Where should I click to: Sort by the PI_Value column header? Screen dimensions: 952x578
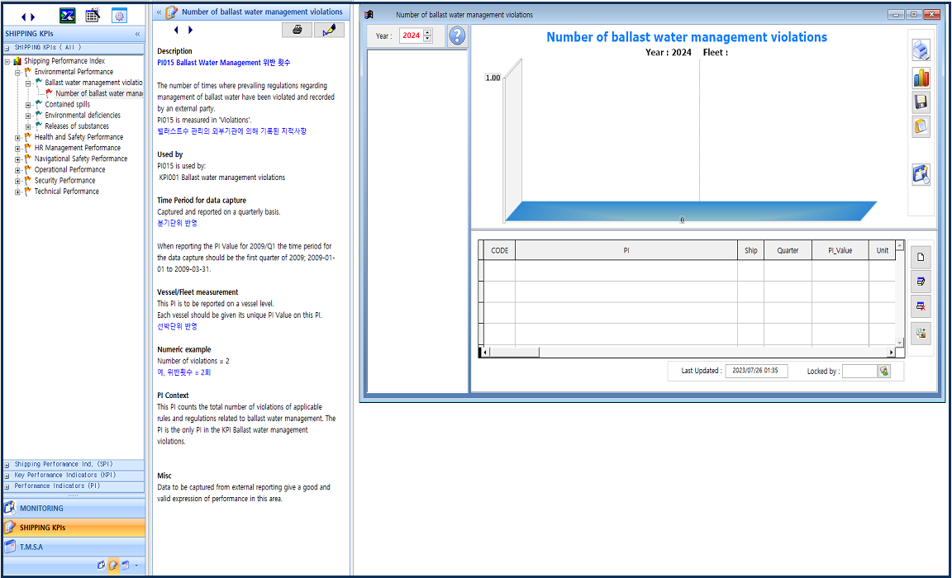840,250
